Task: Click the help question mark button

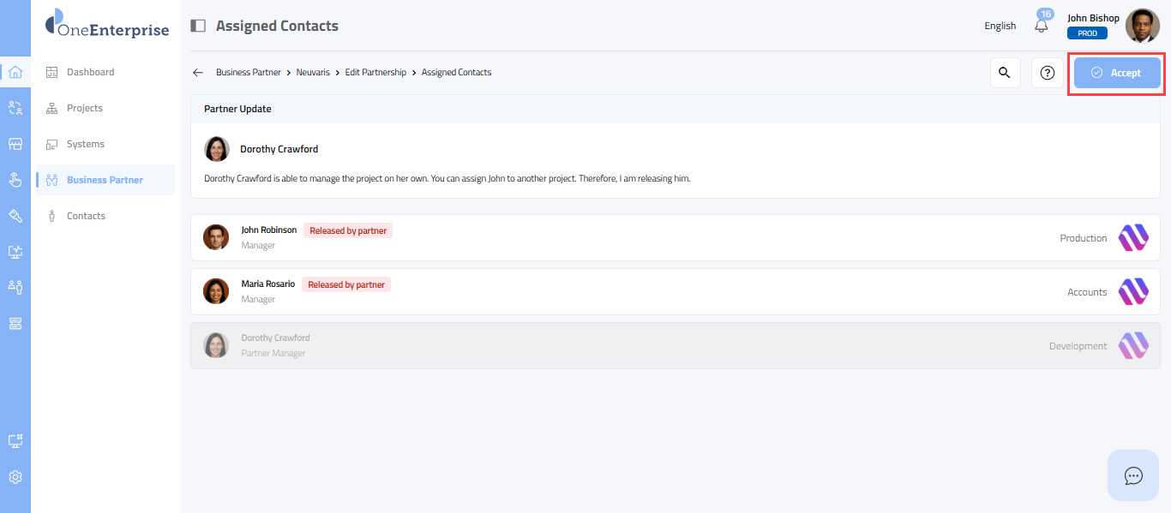Action: coord(1047,73)
